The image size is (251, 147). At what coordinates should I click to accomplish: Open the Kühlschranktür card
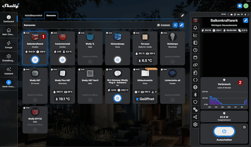click(x=145, y=86)
